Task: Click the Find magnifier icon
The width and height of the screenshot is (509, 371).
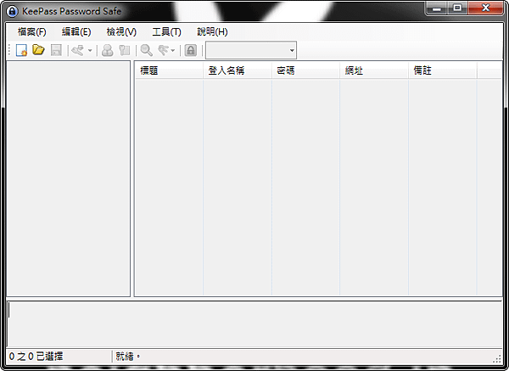Action: 147,50
